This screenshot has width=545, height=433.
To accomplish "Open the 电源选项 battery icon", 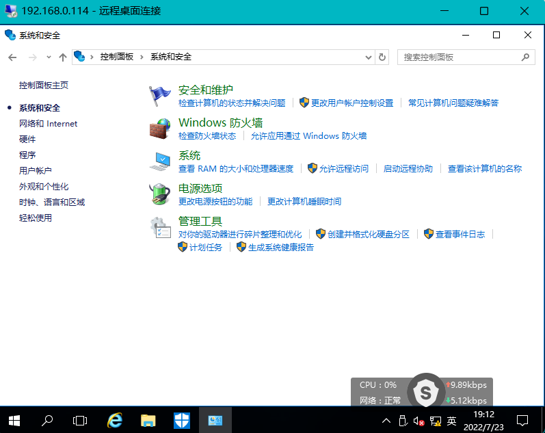I will point(160,194).
